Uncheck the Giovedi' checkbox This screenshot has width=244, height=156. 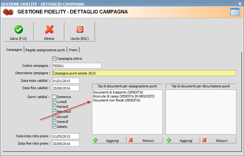coord(54,116)
